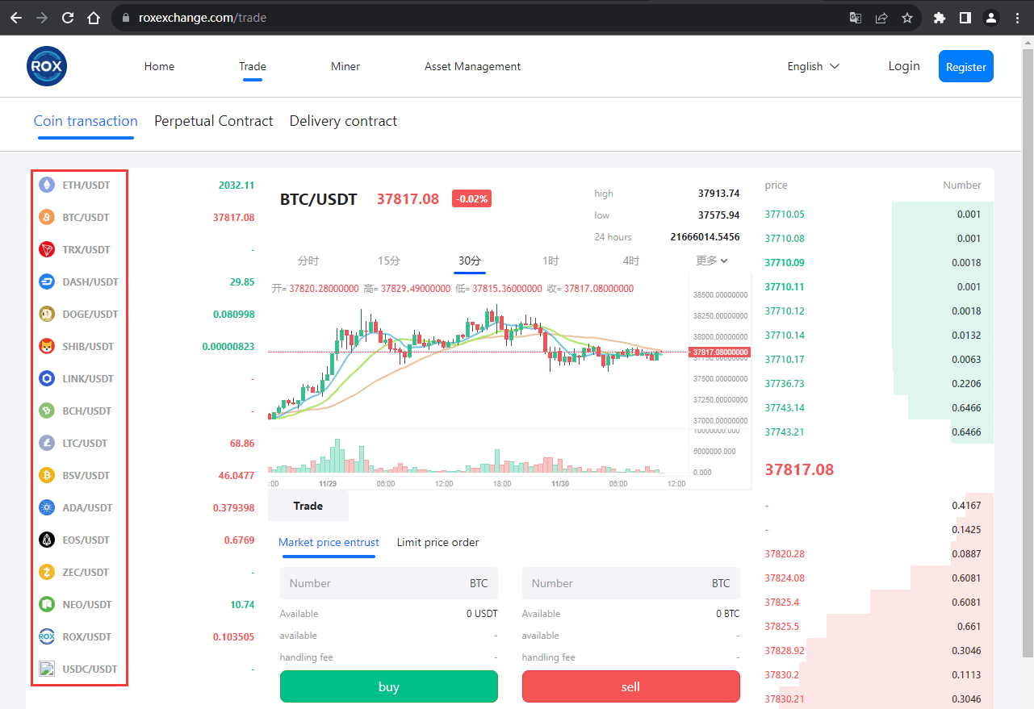Toggle browser side panel icon
The height and width of the screenshot is (709, 1034).
pos(965,18)
